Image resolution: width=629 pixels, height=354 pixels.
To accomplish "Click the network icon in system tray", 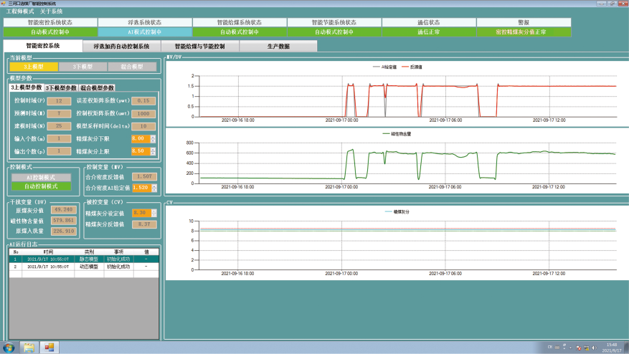I will [x=586, y=348].
